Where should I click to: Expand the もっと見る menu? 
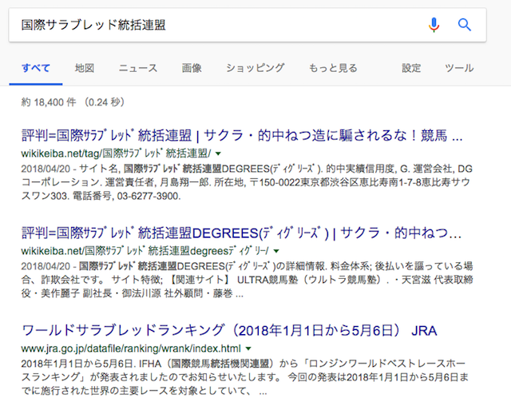333,68
